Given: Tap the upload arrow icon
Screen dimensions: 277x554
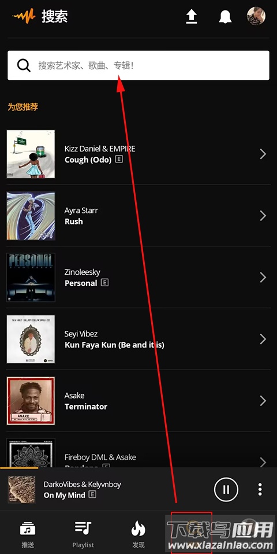Looking at the screenshot, I should point(192,17).
